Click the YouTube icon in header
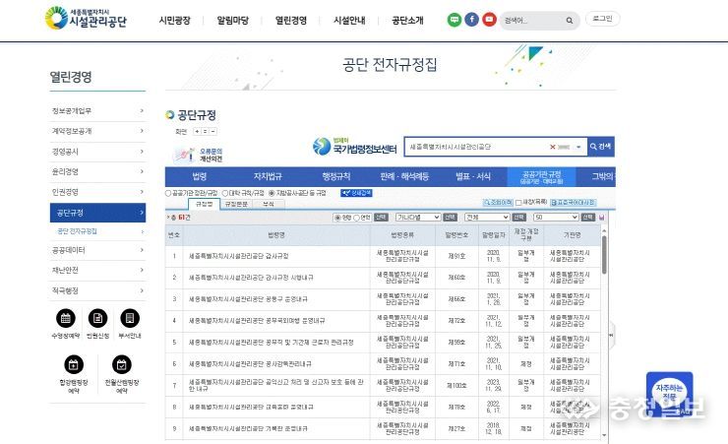Image resolution: width=728 pixels, height=444 pixels. pyautogui.click(x=488, y=20)
